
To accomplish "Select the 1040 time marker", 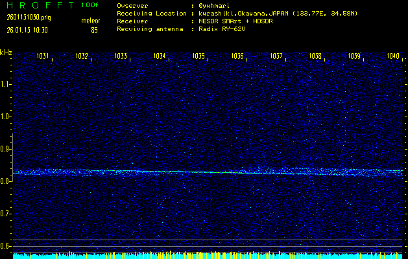I will click(393, 57).
